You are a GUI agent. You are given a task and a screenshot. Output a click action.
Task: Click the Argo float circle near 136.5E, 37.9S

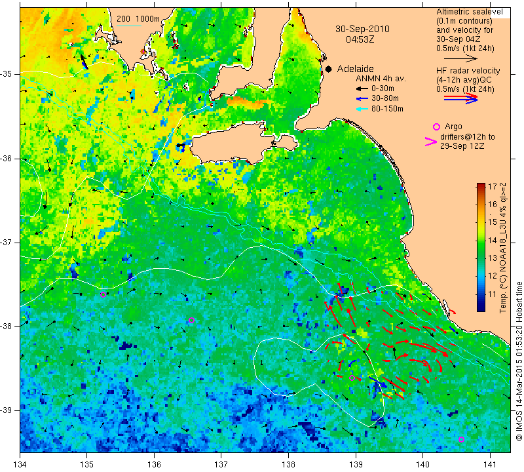tap(191, 320)
